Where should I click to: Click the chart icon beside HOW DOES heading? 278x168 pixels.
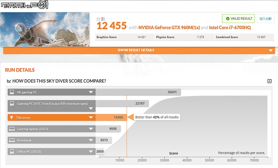(x=9, y=81)
